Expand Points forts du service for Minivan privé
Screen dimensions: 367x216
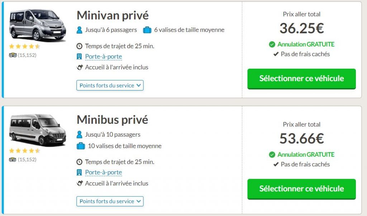[x=110, y=85]
